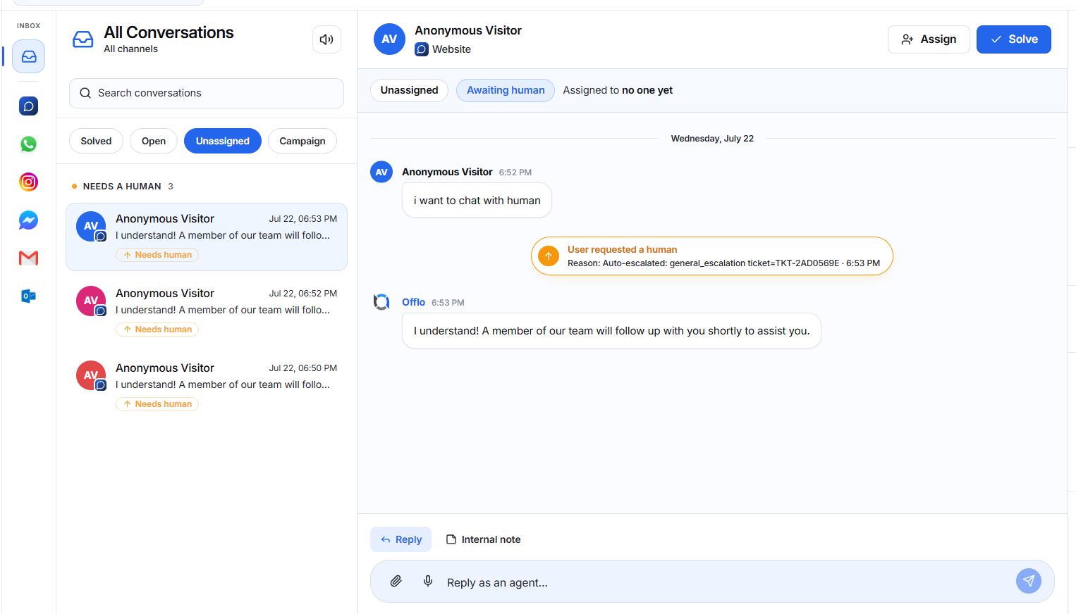
Task: Switch to the Reply tab
Action: [401, 539]
